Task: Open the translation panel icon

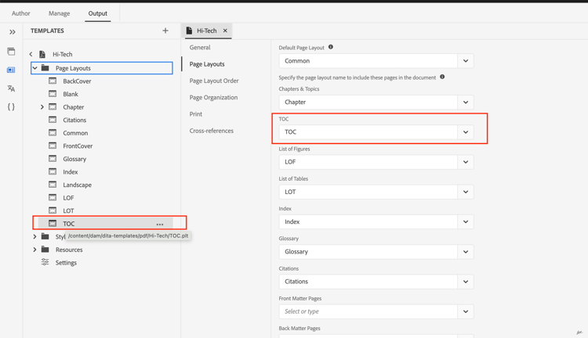Action: pos(11,88)
